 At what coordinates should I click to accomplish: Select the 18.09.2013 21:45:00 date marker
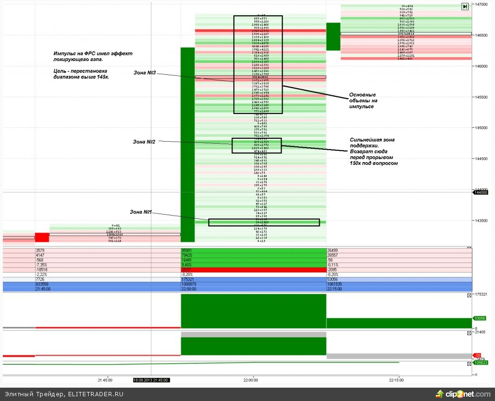(x=151, y=380)
